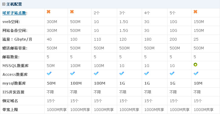Click Access数据库 checkmark in 10G plan column

[x=172, y=73]
